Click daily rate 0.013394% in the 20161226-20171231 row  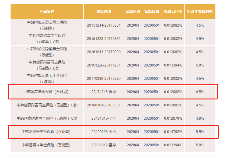pyautogui.click(x=173, y=65)
